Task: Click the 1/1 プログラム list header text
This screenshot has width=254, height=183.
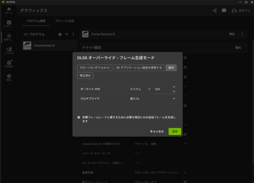Action: click(x=34, y=34)
